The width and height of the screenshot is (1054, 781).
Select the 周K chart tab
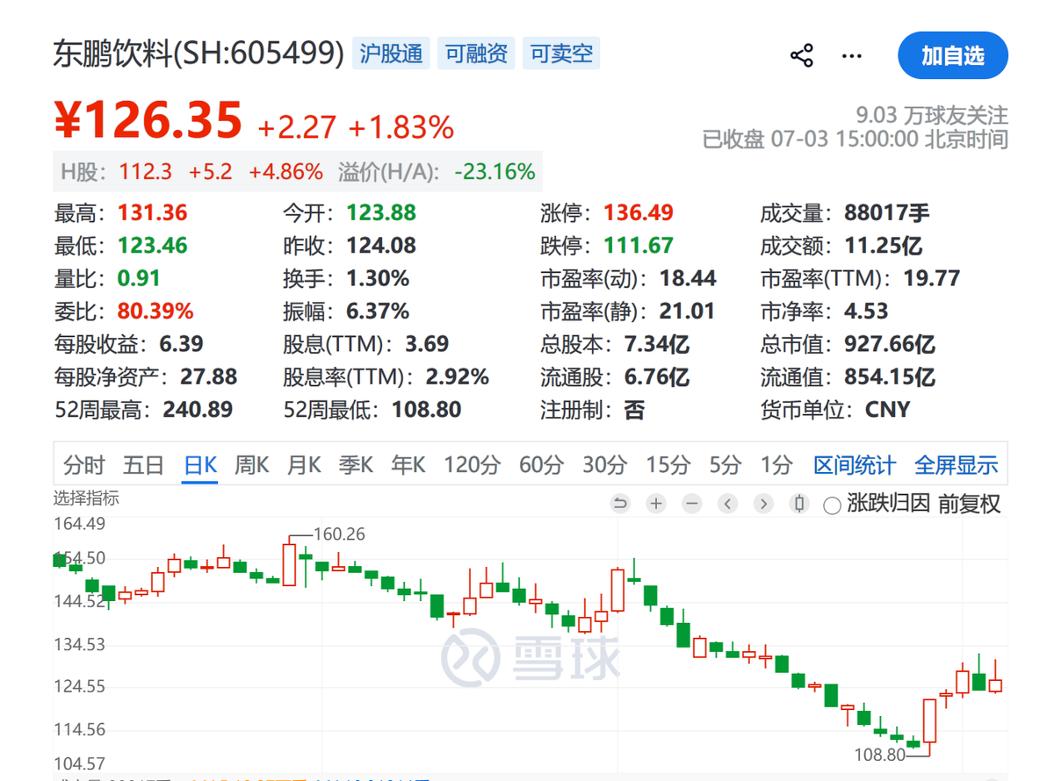251,464
